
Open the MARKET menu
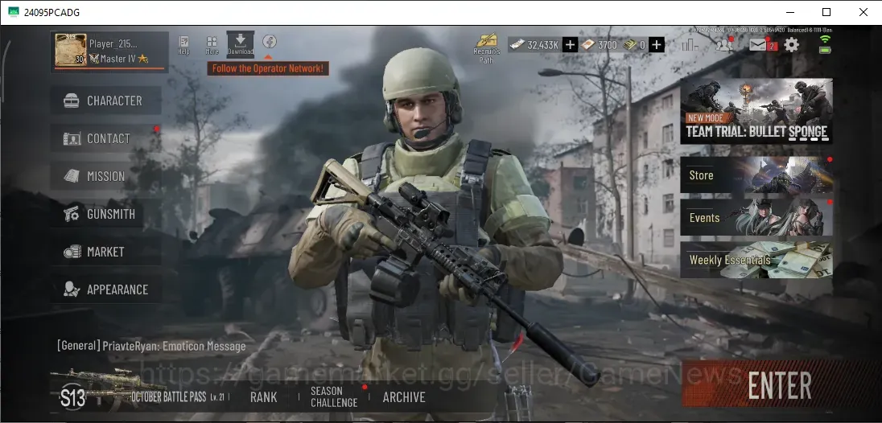click(106, 252)
